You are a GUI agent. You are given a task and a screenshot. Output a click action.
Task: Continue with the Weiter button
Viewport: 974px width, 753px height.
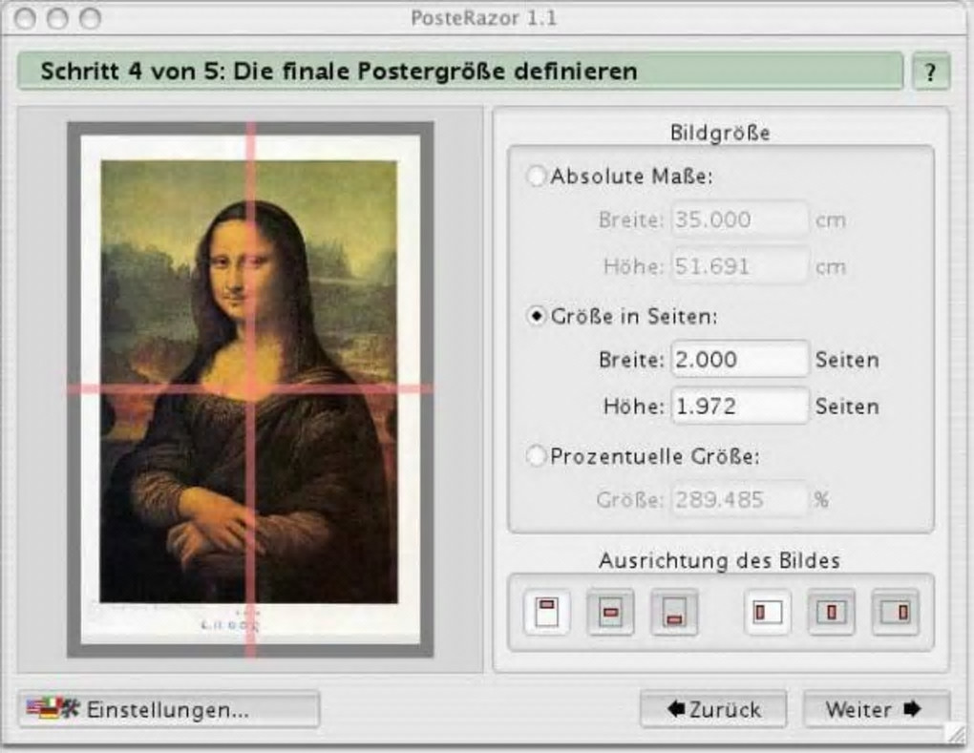[877, 709]
